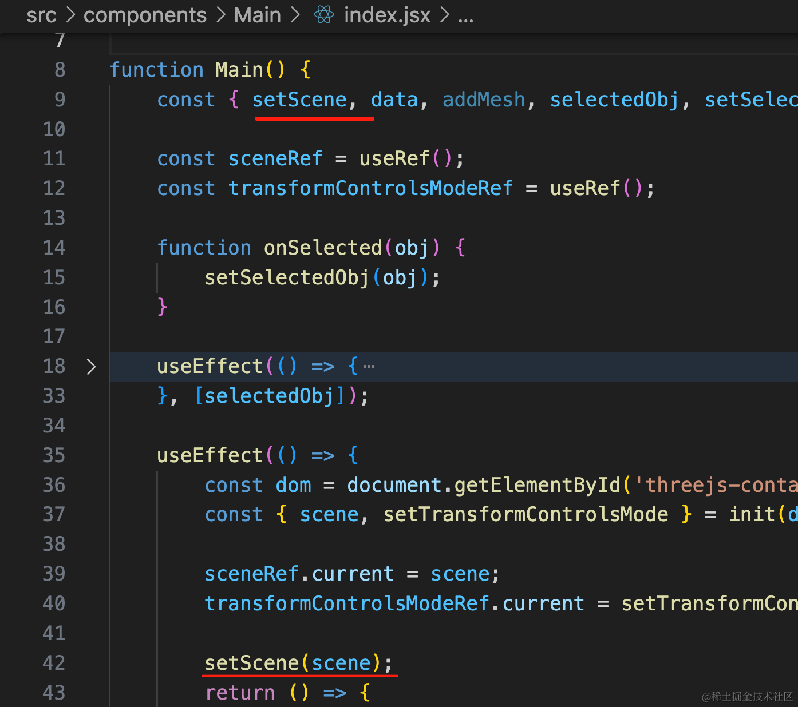Click the return keyword on line 43
This screenshot has height=707, width=798.
tap(240, 693)
